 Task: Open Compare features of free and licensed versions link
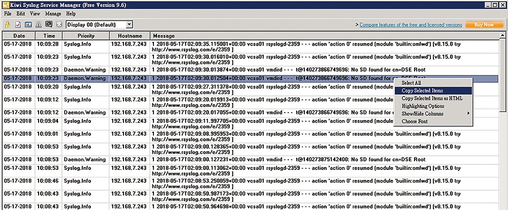411,24
